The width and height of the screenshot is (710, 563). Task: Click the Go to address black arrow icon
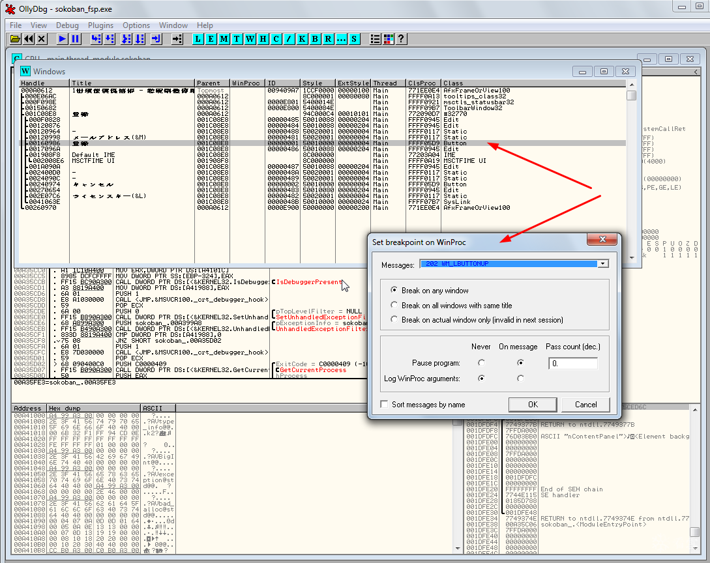pos(177,39)
